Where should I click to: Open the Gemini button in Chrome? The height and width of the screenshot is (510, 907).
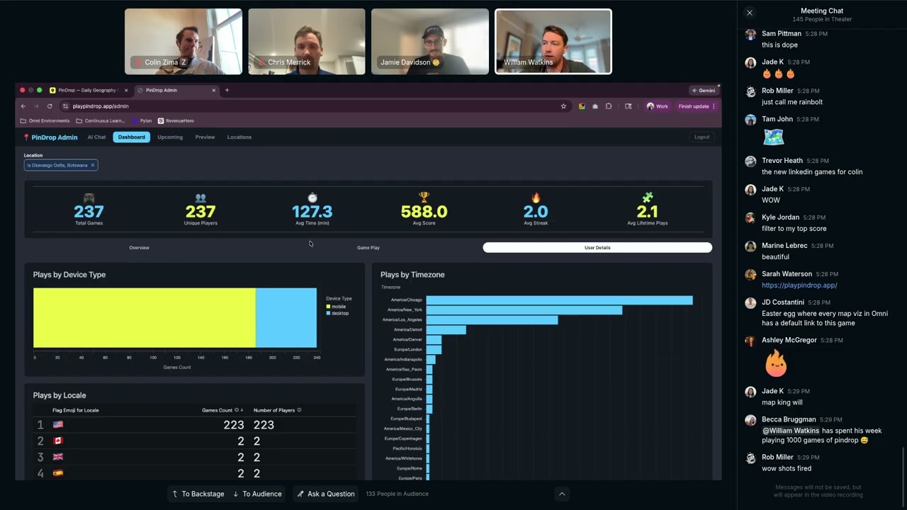pyautogui.click(x=703, y=91)
